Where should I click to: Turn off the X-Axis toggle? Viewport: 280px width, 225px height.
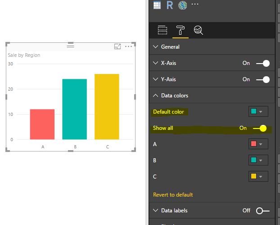[x=263, y=63]
